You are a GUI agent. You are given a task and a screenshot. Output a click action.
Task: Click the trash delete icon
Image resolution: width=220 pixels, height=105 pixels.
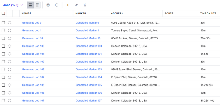click(85, 5)
